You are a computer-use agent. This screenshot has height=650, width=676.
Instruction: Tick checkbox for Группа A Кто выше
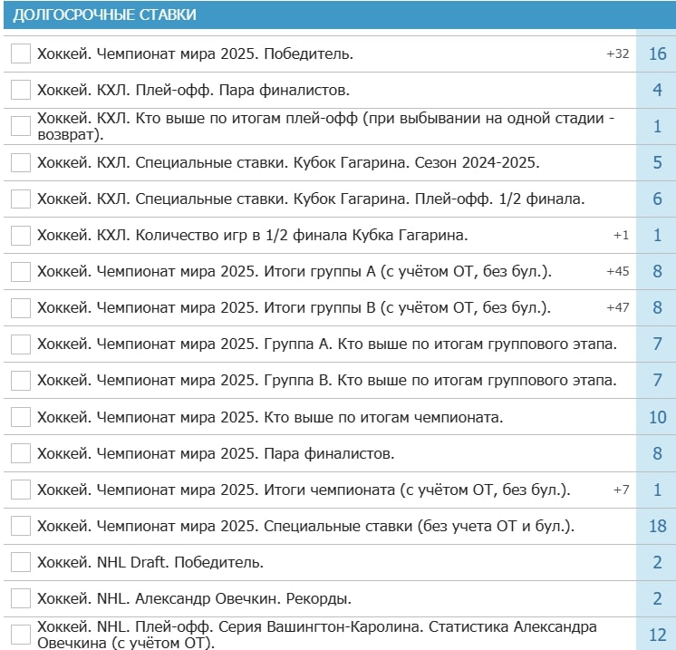pos(21,344)
